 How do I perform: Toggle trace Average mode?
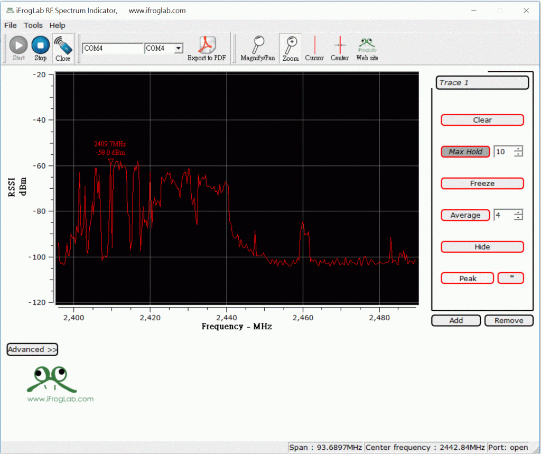click(x=465, y=215)
